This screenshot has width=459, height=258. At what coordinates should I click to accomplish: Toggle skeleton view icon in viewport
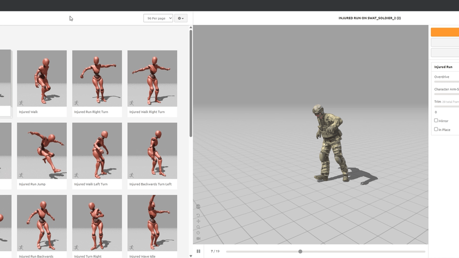[198, 207]
